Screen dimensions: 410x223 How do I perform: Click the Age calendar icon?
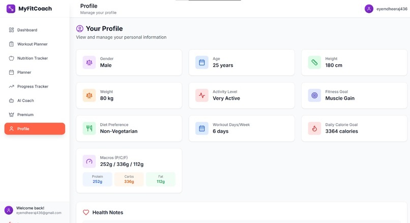202,62
